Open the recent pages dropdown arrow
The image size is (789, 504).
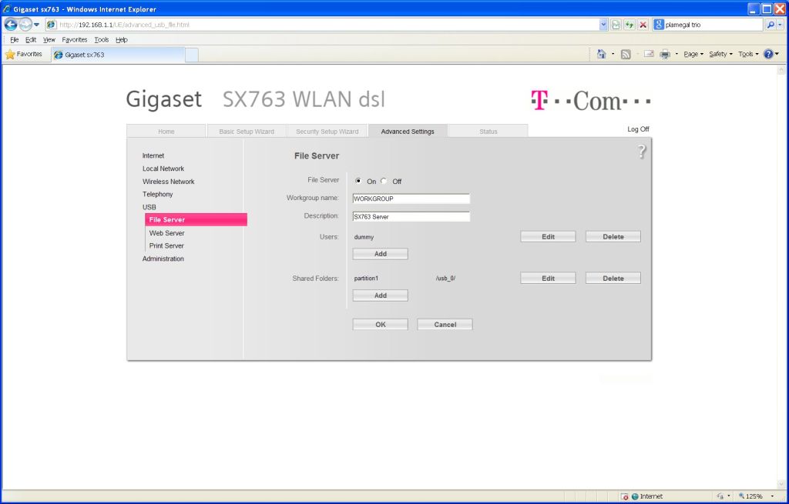click(x=37, y=25)
